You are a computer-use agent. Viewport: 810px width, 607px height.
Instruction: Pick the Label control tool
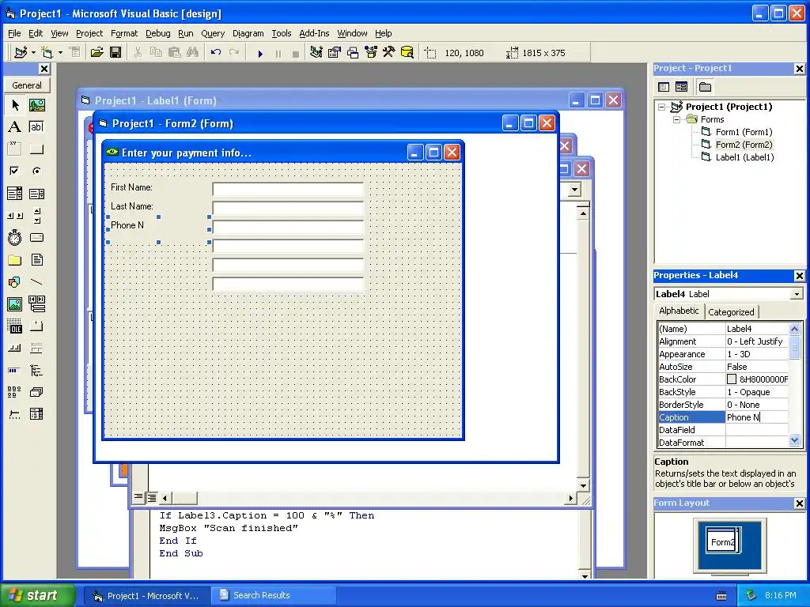click(14, 127)
